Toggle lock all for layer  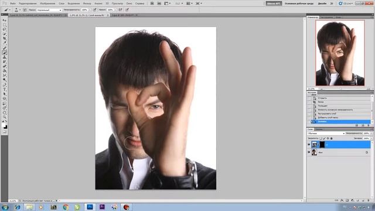(331, 138)
